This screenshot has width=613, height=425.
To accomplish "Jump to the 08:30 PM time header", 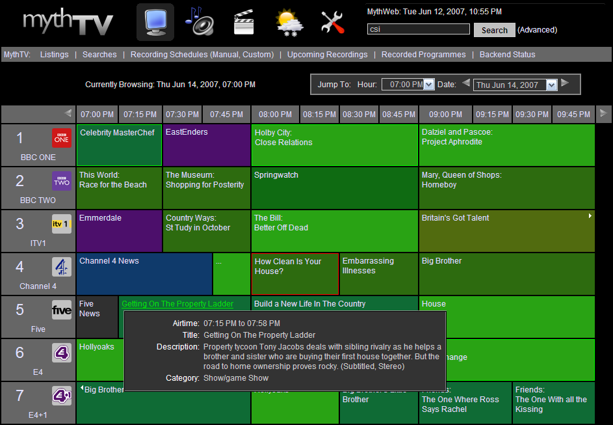I will pos(359,115).
